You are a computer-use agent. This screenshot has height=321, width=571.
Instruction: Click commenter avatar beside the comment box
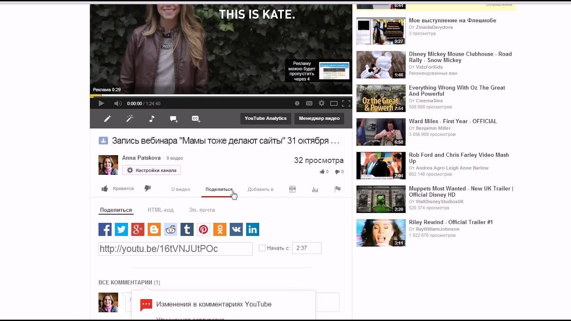108,302
